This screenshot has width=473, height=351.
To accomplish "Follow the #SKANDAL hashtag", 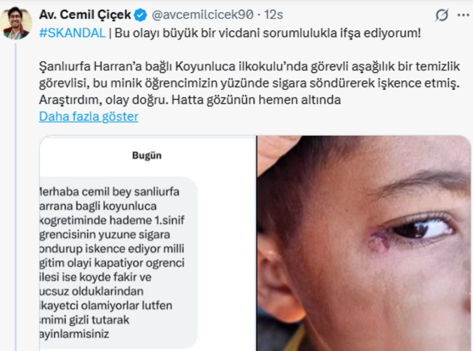I will [x=72, y=33].
